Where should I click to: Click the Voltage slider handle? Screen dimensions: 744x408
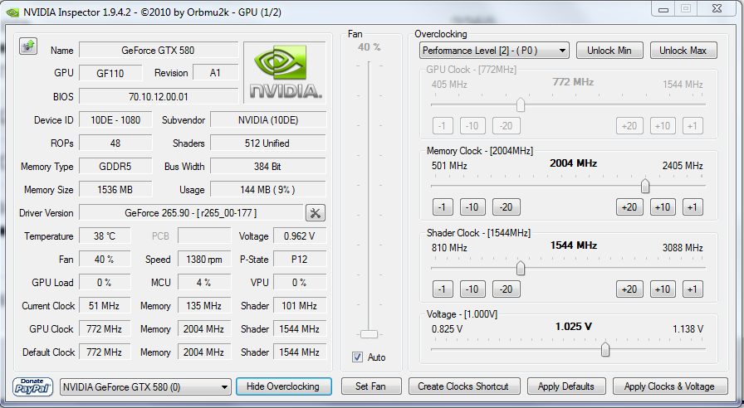[605, 349]
